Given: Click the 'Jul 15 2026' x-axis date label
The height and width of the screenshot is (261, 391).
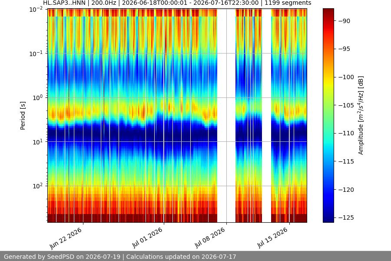Looking at the screenshot, I should click(x=272, y=238).
